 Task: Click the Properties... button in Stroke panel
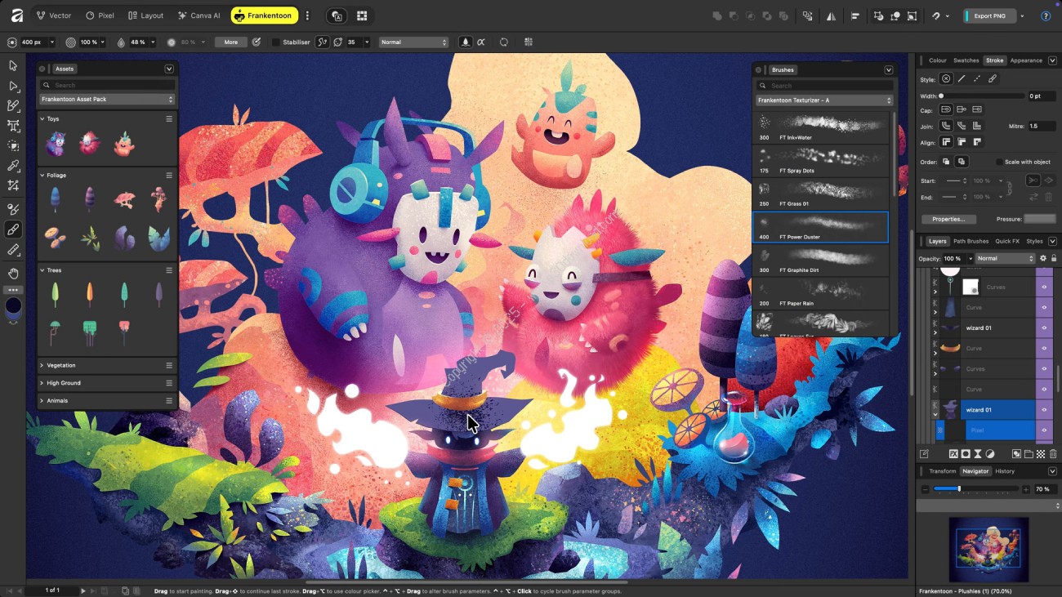click(948, 219)
